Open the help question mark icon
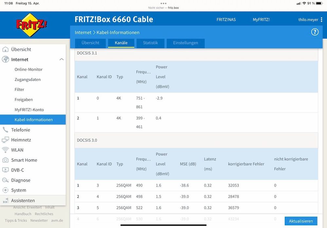This screenshot has height=228, width=327. tap(315, 32)
